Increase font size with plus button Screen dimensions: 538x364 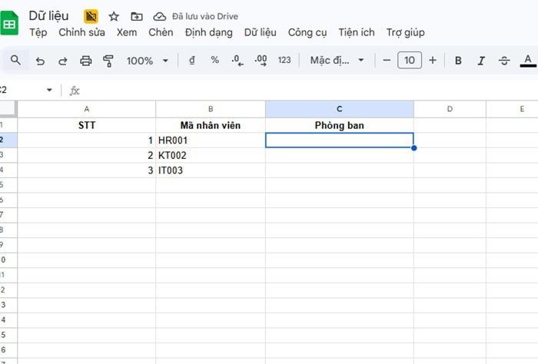pos(433,60)
